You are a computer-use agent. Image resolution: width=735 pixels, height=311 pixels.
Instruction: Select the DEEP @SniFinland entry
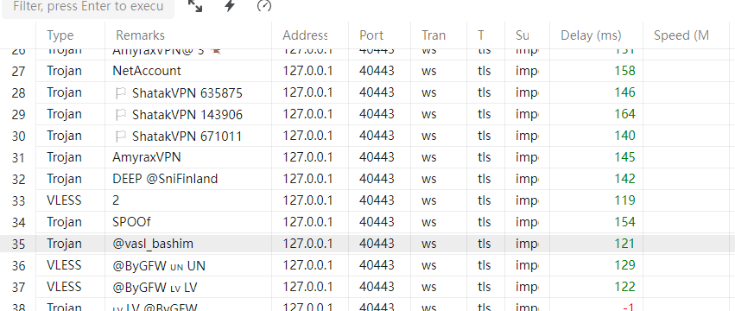pyautogui.click(x=165, y=179)
